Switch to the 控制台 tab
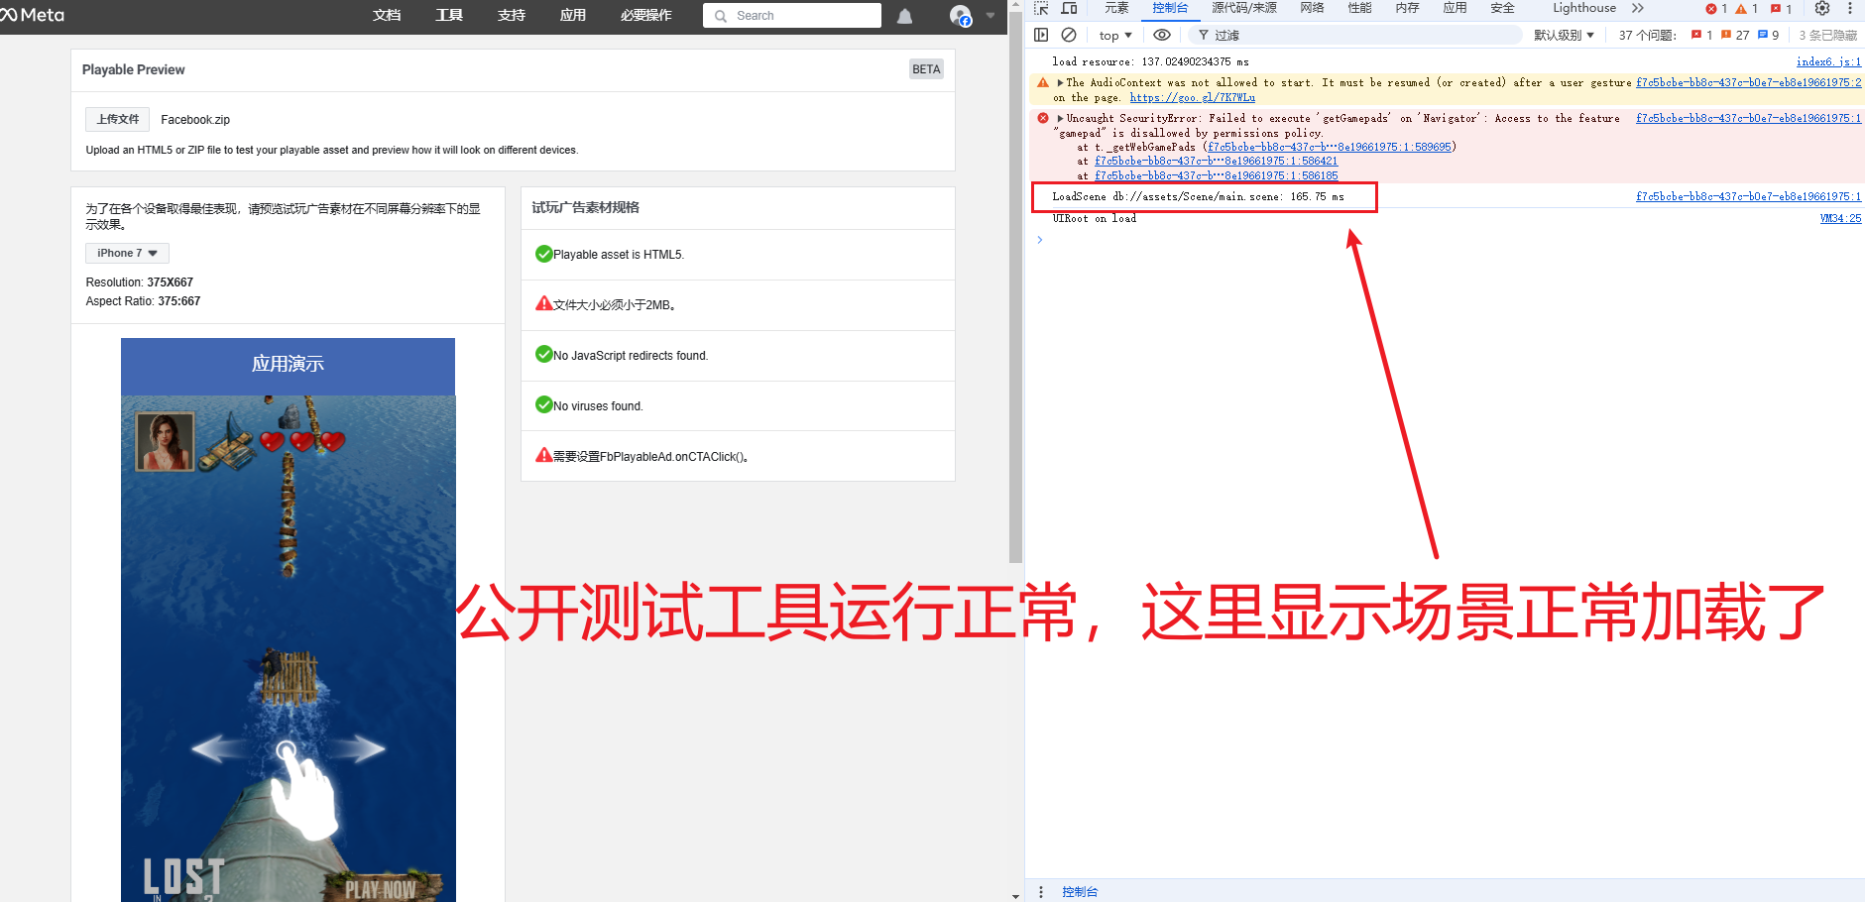1865x902 pixels. point(1170,8)
